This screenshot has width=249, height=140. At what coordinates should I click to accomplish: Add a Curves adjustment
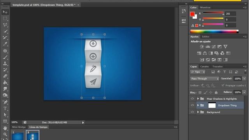[x=214, y=47]
